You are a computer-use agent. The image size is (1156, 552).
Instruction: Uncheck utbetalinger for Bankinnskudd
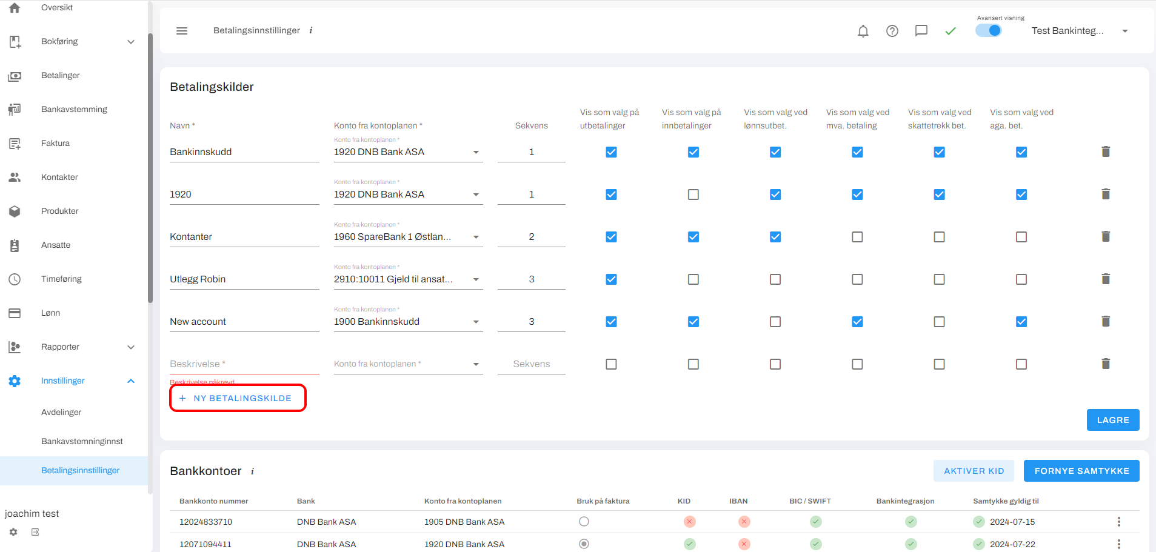pos(611,152)
